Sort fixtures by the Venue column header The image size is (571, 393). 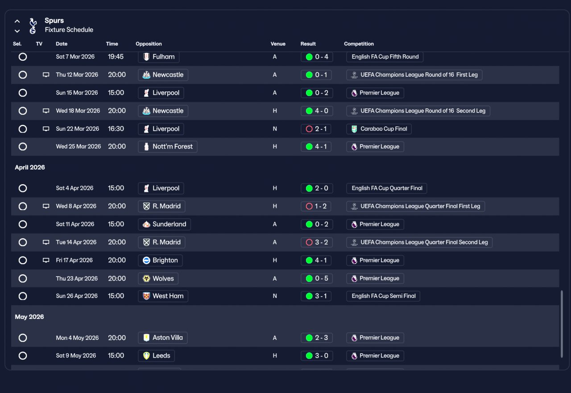tap(278, 44)
